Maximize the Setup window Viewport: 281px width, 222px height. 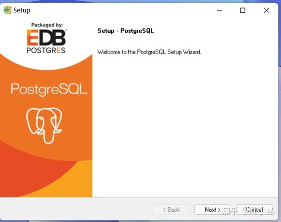243,10
